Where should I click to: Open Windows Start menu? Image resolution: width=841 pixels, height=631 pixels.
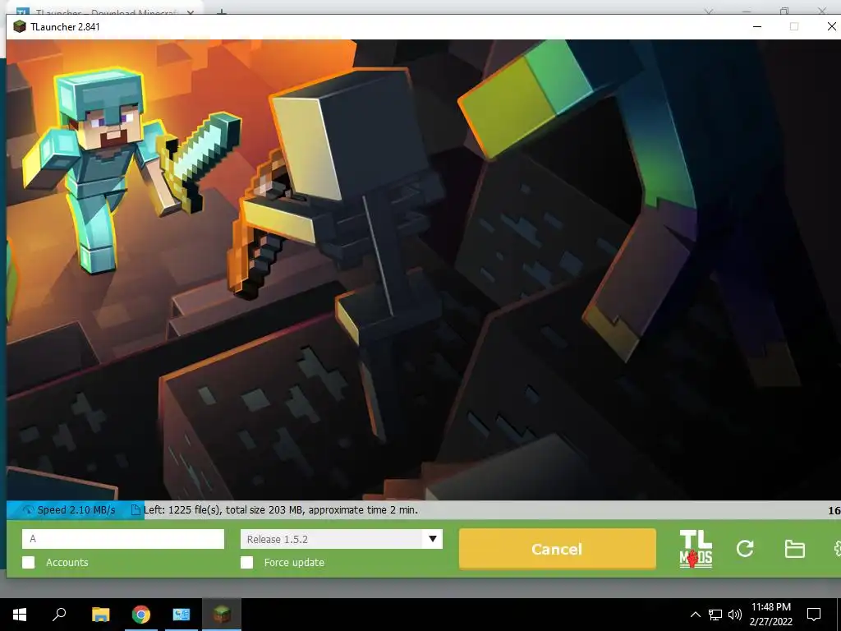20,615
